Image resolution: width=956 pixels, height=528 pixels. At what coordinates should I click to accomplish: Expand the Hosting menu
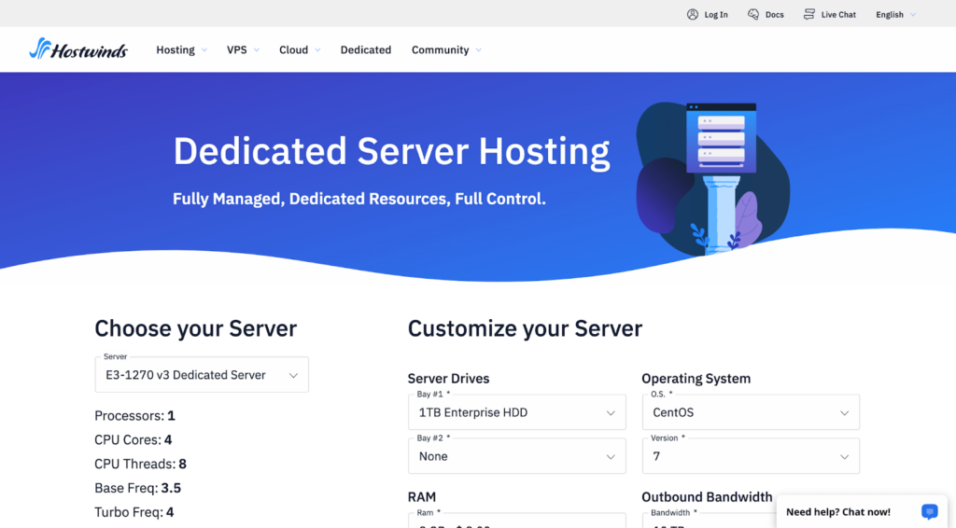[182, 50]
